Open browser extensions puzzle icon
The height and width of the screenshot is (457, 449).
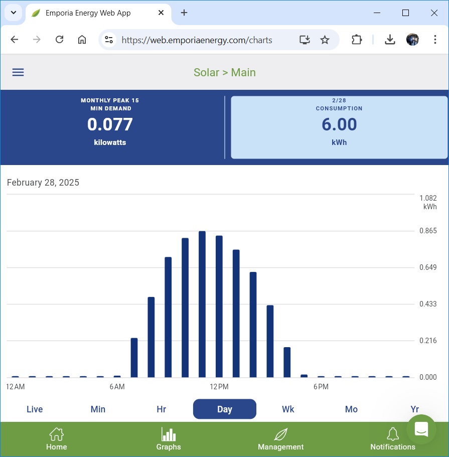(x=357, y=40)
